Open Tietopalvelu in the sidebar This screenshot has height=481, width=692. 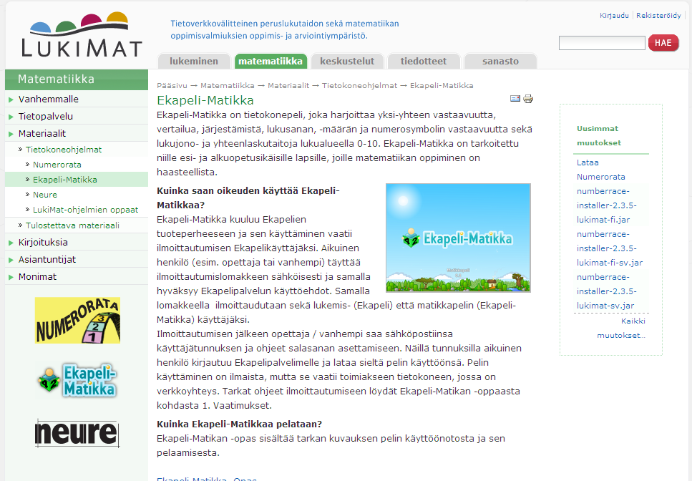(x=46, y=117)
